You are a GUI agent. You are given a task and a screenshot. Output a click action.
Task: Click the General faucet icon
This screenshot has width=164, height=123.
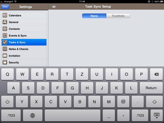click(x=5, y=22)
